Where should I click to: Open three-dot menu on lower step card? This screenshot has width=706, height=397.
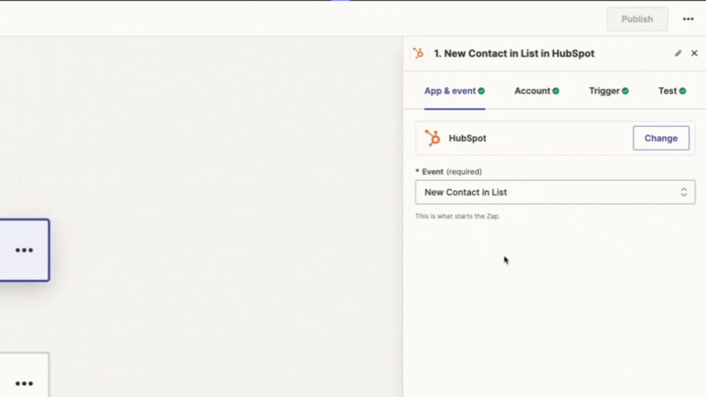(24, 384)
